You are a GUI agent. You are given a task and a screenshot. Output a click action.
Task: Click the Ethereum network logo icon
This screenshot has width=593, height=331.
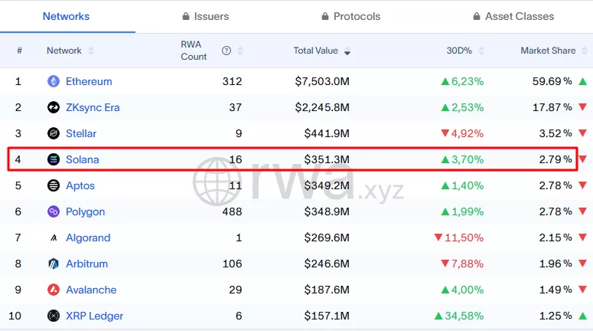[x=54, y=81]
